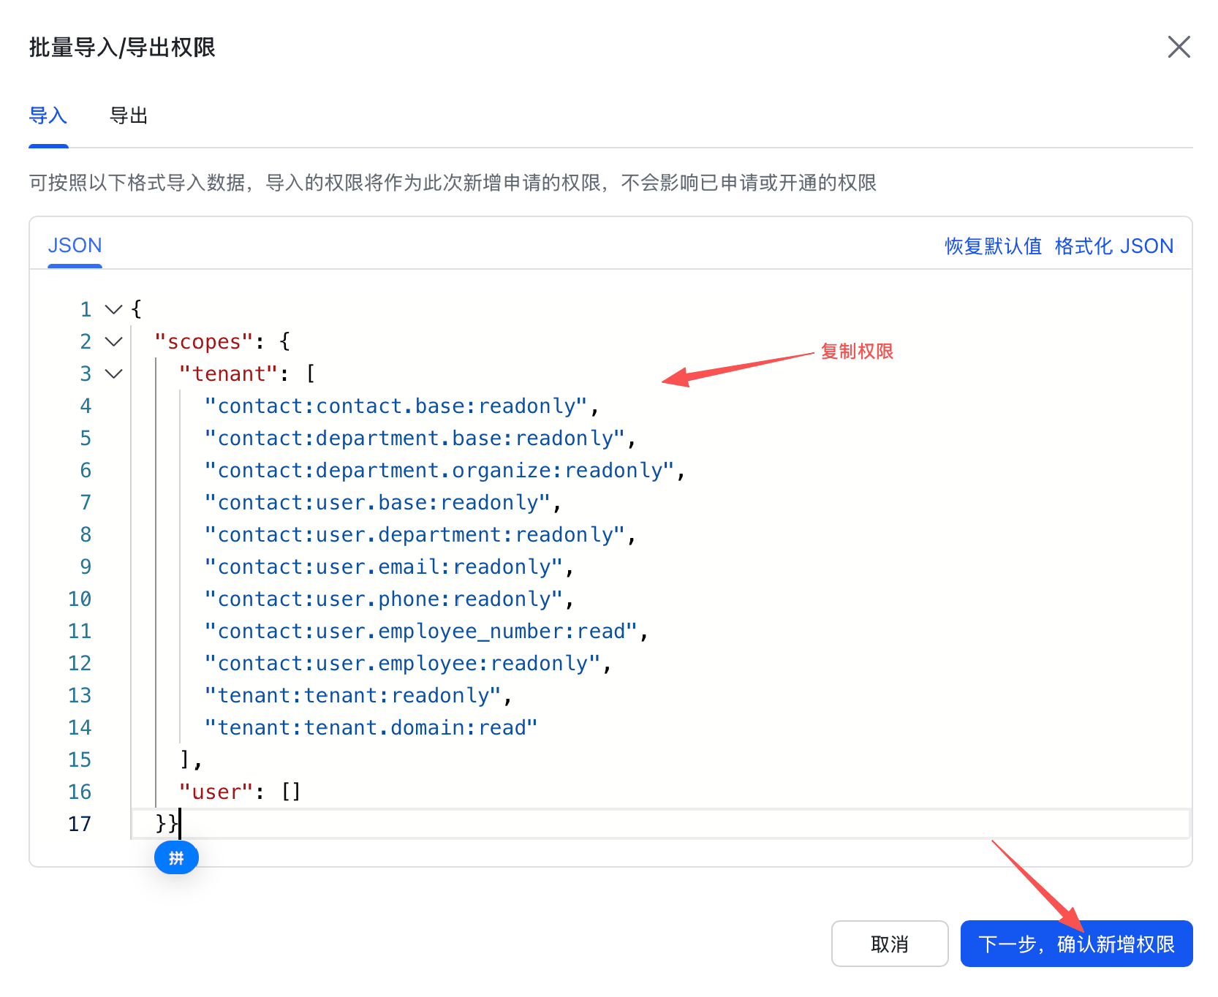Collapse the scopes block on line 2
Screen dimensions: 1218x997
[x=113, y=341]
